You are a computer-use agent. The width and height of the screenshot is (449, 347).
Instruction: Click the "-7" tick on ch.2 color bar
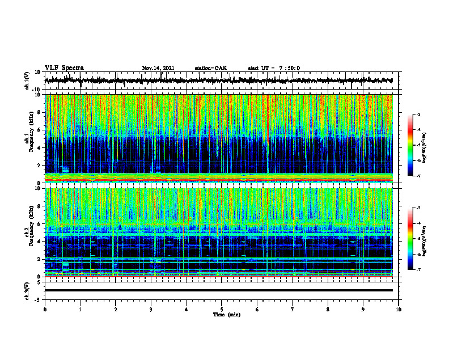point(418,270)
